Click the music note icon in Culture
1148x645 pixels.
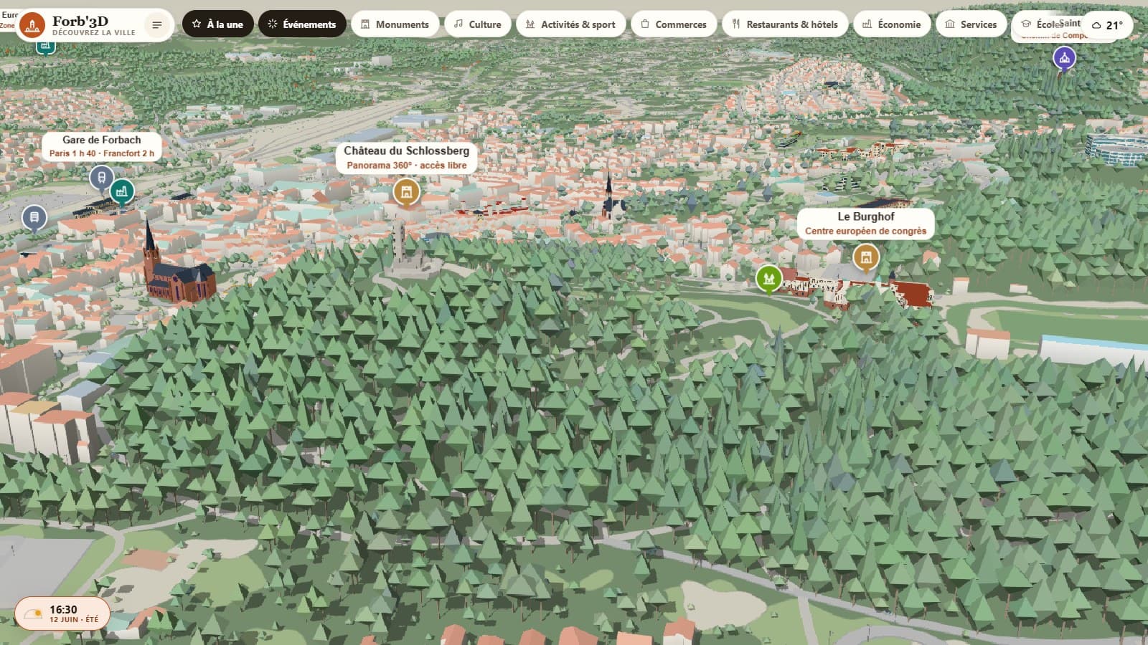click(458, 24)
